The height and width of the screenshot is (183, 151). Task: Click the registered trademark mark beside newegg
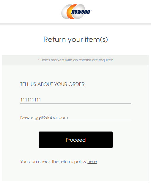pos(91,10)
